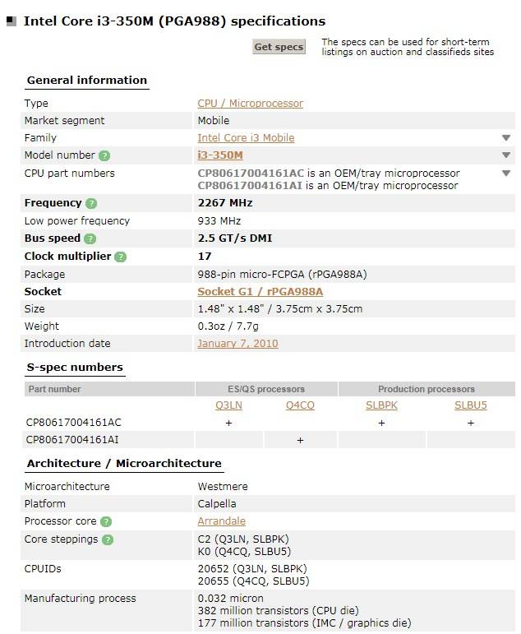521x634 pixels.
Task: Expand the Family row dropdown arrow
Action: [x=506, y=138]
